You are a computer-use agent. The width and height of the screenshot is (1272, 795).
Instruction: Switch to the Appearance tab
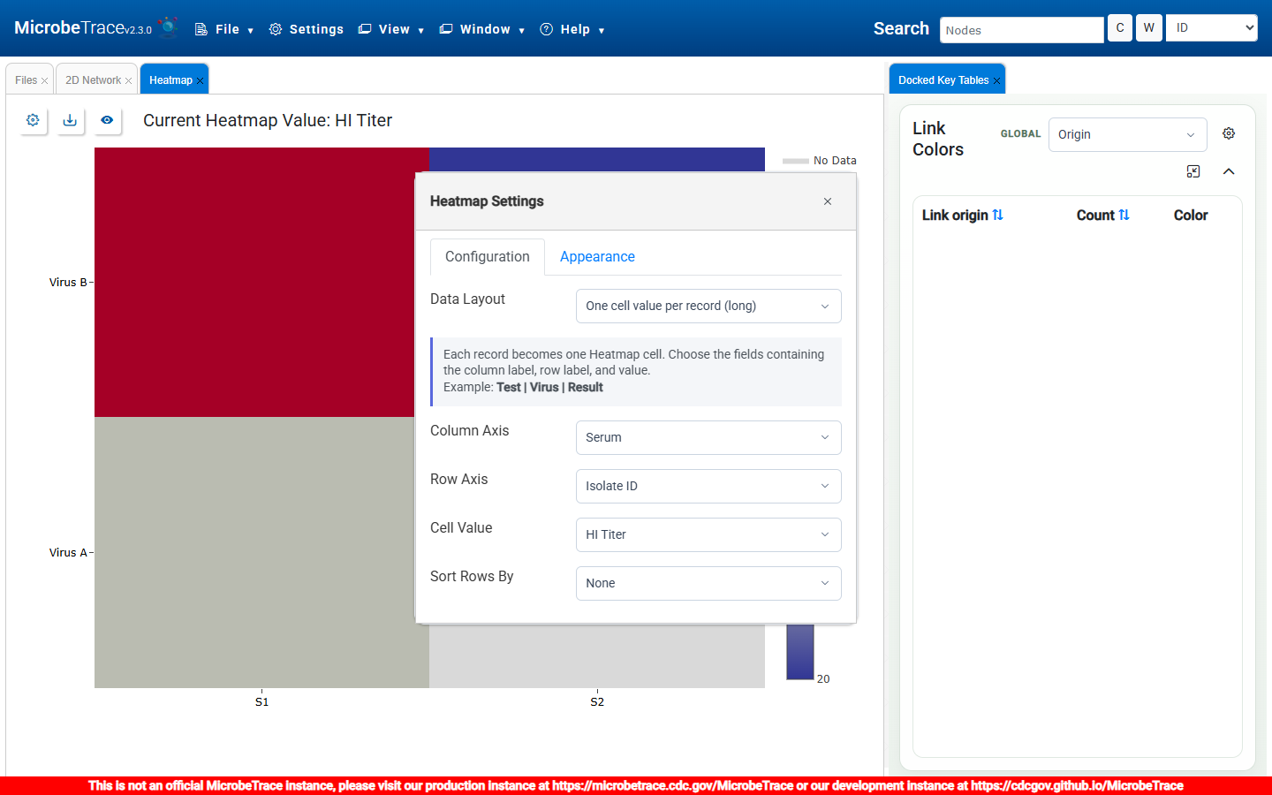point(597,256)
